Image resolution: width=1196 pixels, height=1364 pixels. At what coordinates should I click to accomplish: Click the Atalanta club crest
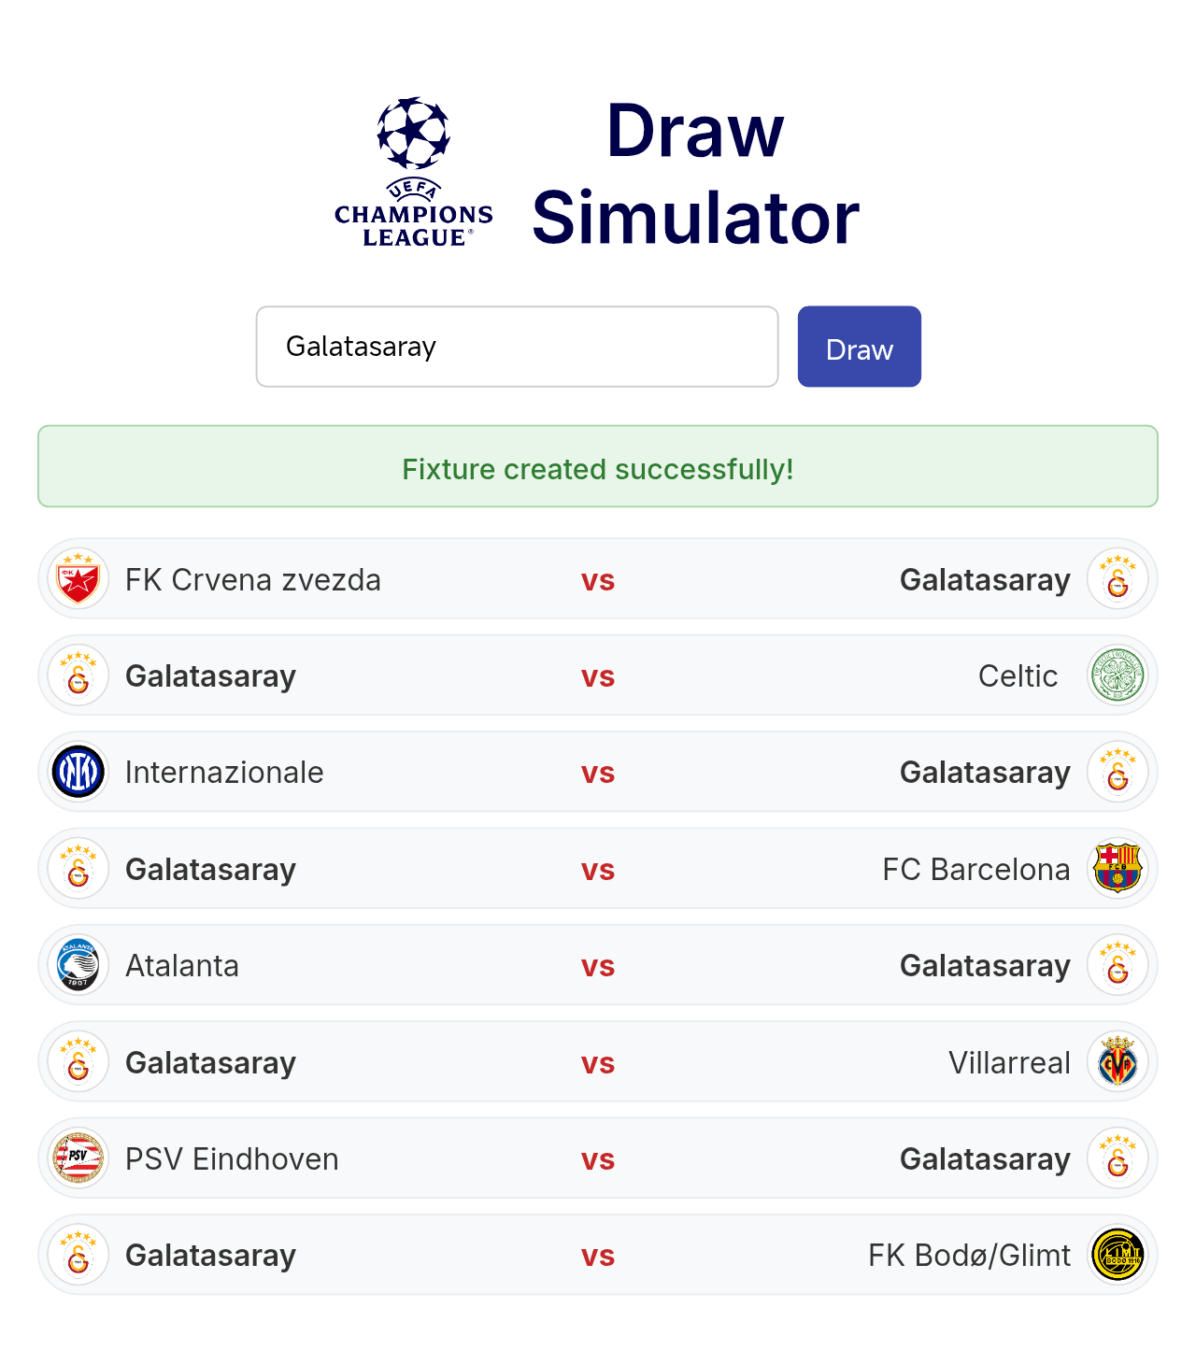[x=78, y=965]
